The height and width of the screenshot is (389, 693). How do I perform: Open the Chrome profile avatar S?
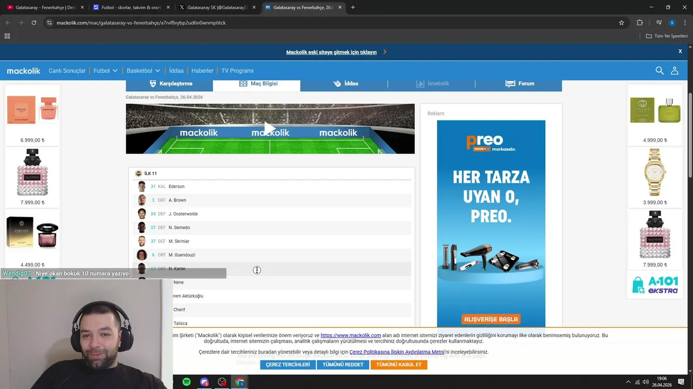pyautogui.click(x=672, y=23)
